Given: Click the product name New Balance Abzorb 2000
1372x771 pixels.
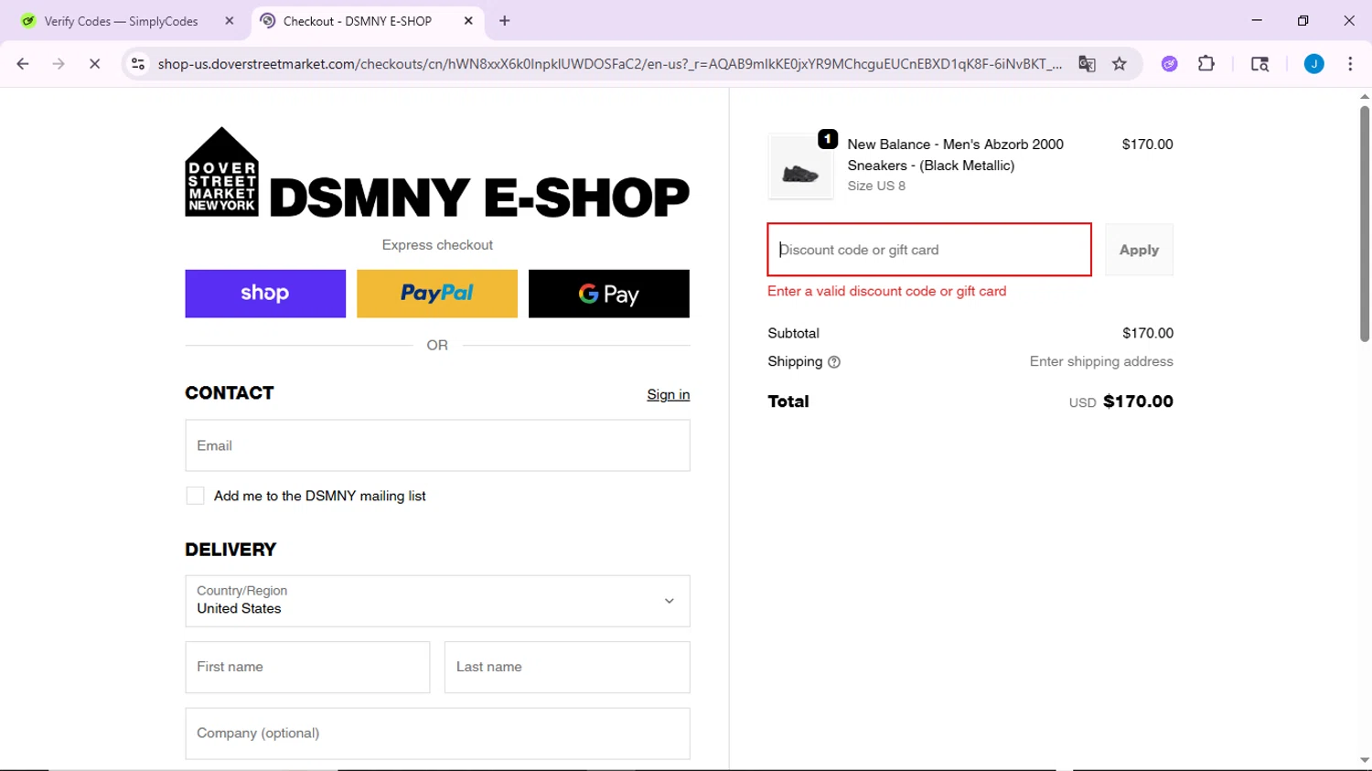Looking at the screenshot, I should (x=956, y=155).
